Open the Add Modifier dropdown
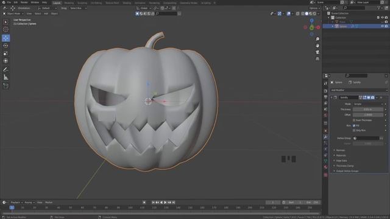The height and width of the screenshot is (219, 390). coord(359,90)
